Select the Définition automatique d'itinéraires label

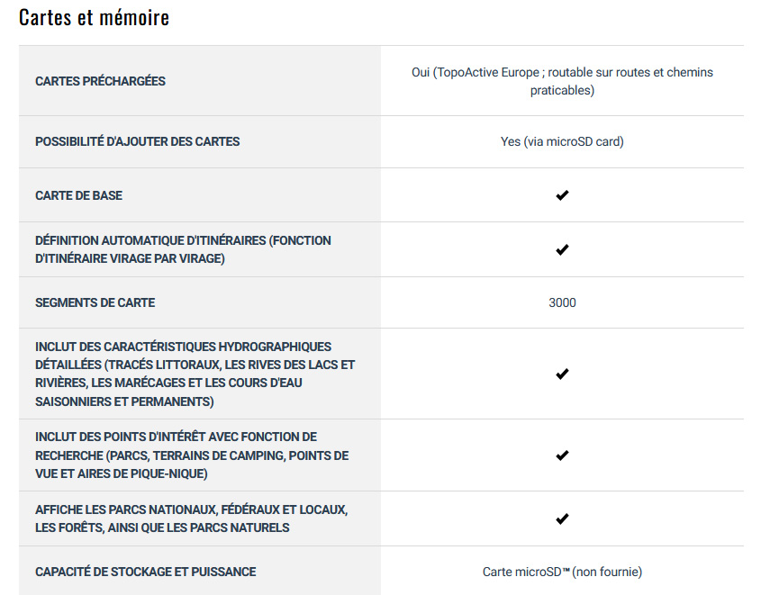(183, 249)
